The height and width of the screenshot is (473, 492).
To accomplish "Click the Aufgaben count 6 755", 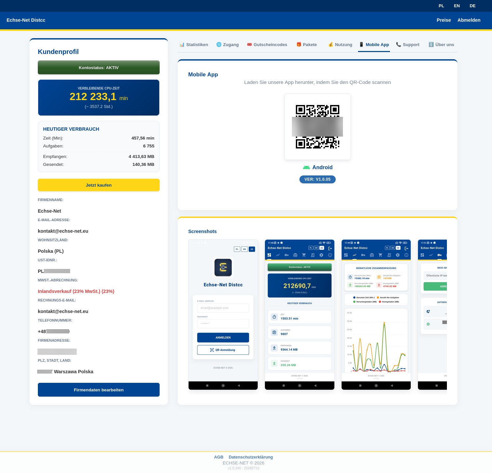I will 149,146.
